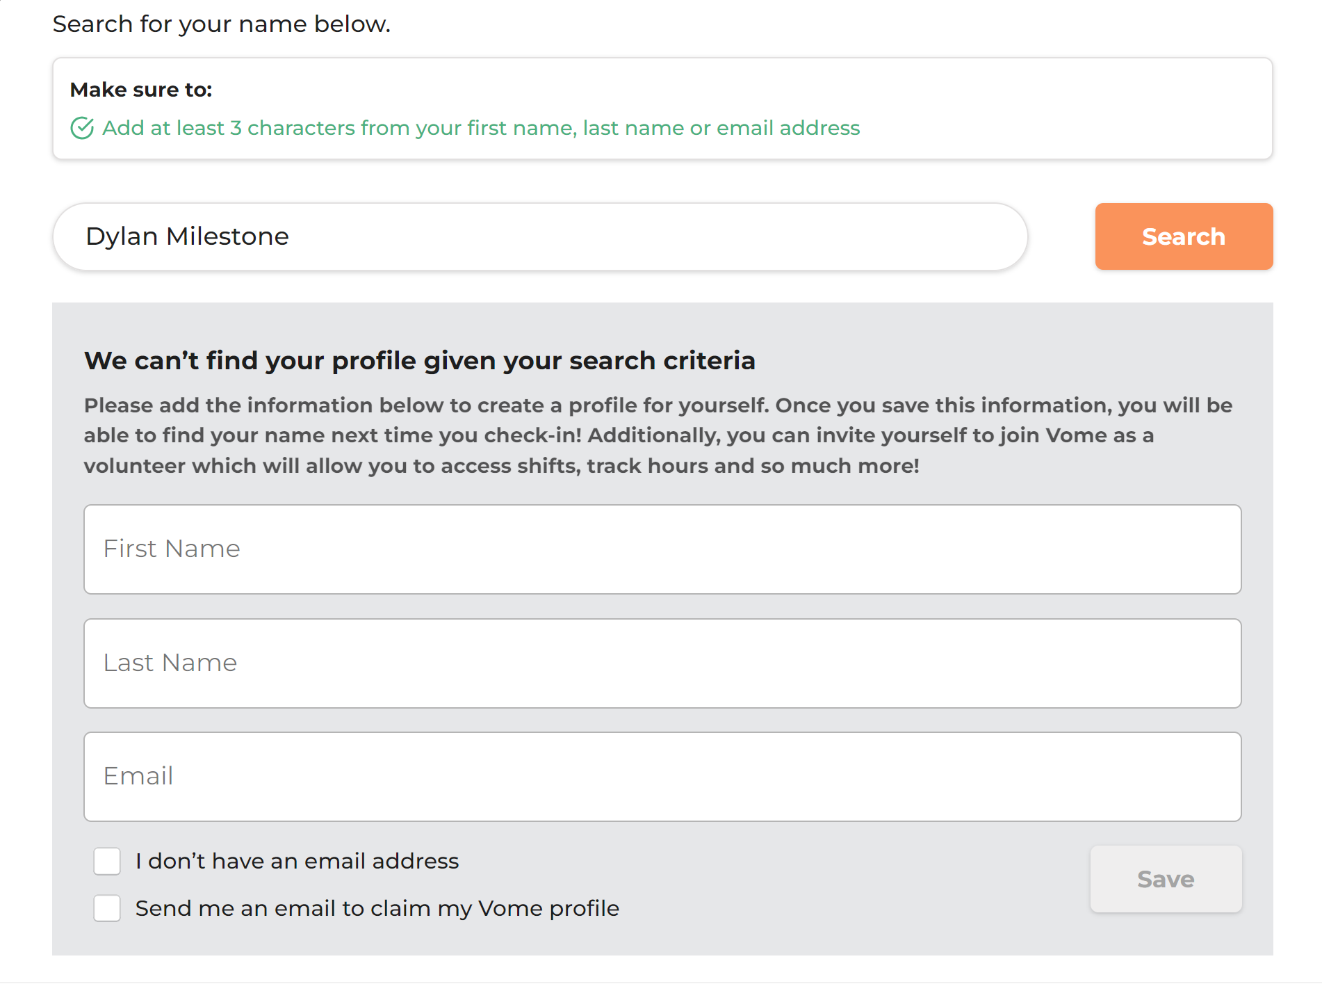The height and width of the screenshot is (984, 1322).
Task: Click the "We can't find your profile" heading
Action: coord(419,361)
